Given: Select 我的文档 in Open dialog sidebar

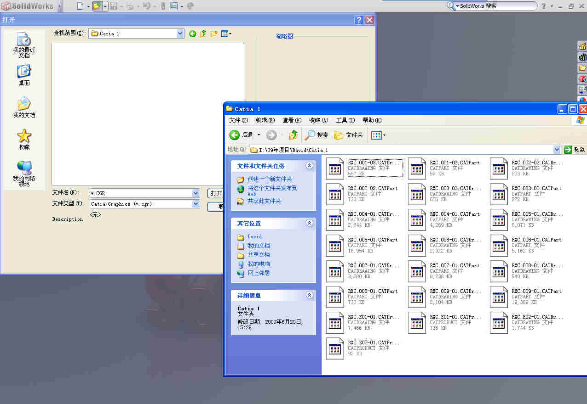Looking at the screenshot, I should (x=24, y=108).
